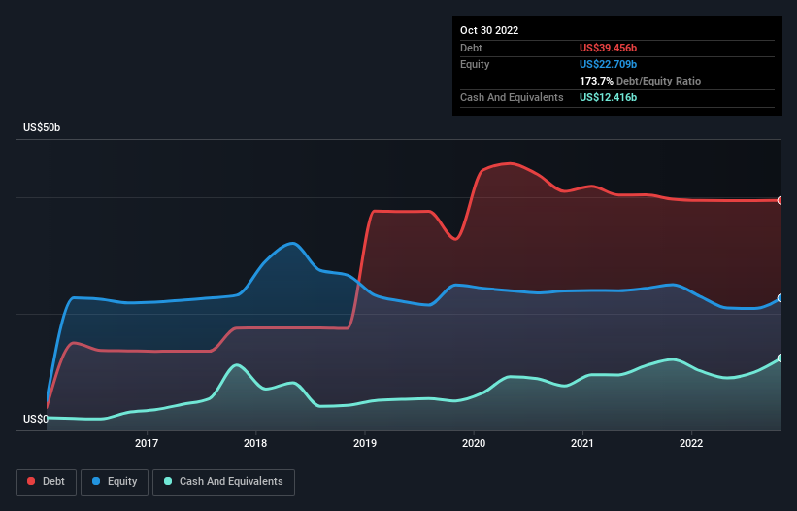Select the 2022 x-axis label
797x511 pixels.
click(691, 443)
